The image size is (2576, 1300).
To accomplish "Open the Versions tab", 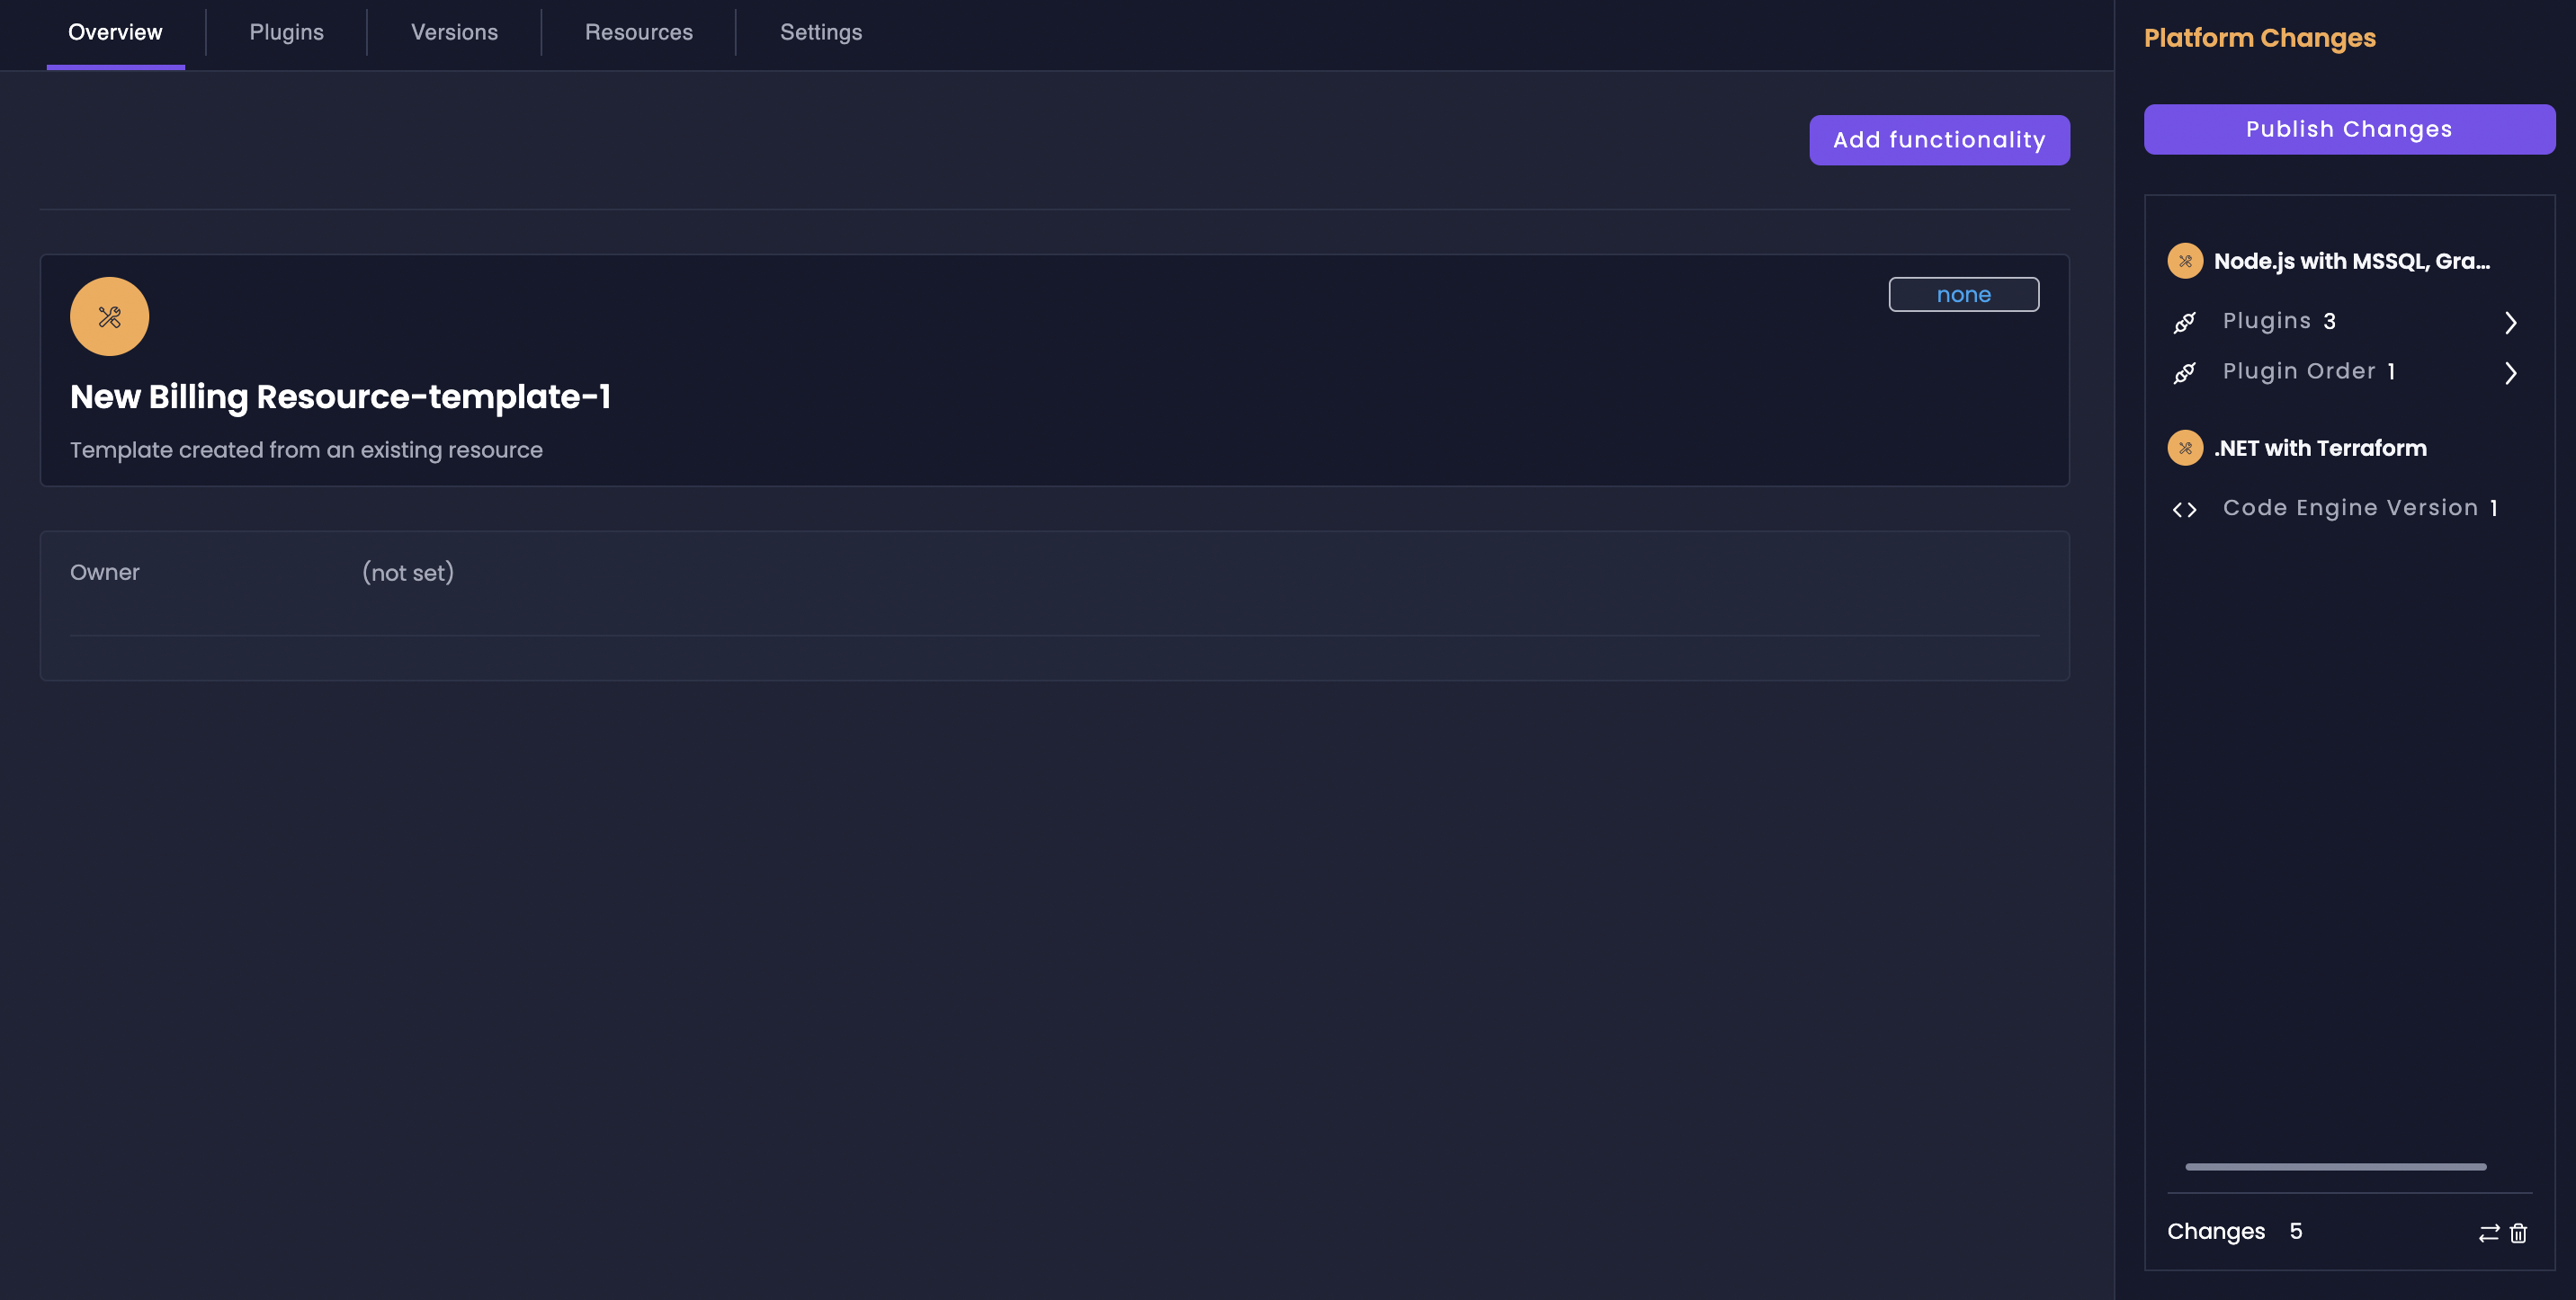I will 454,32.
